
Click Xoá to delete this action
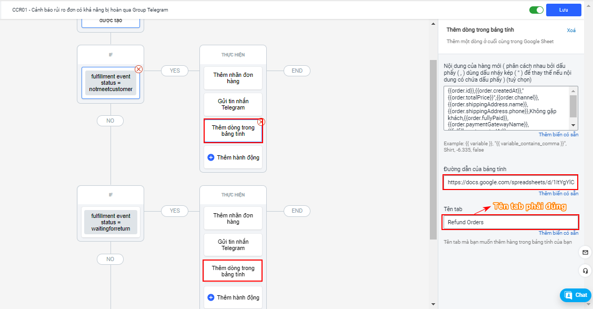click(x=571, y=31)
